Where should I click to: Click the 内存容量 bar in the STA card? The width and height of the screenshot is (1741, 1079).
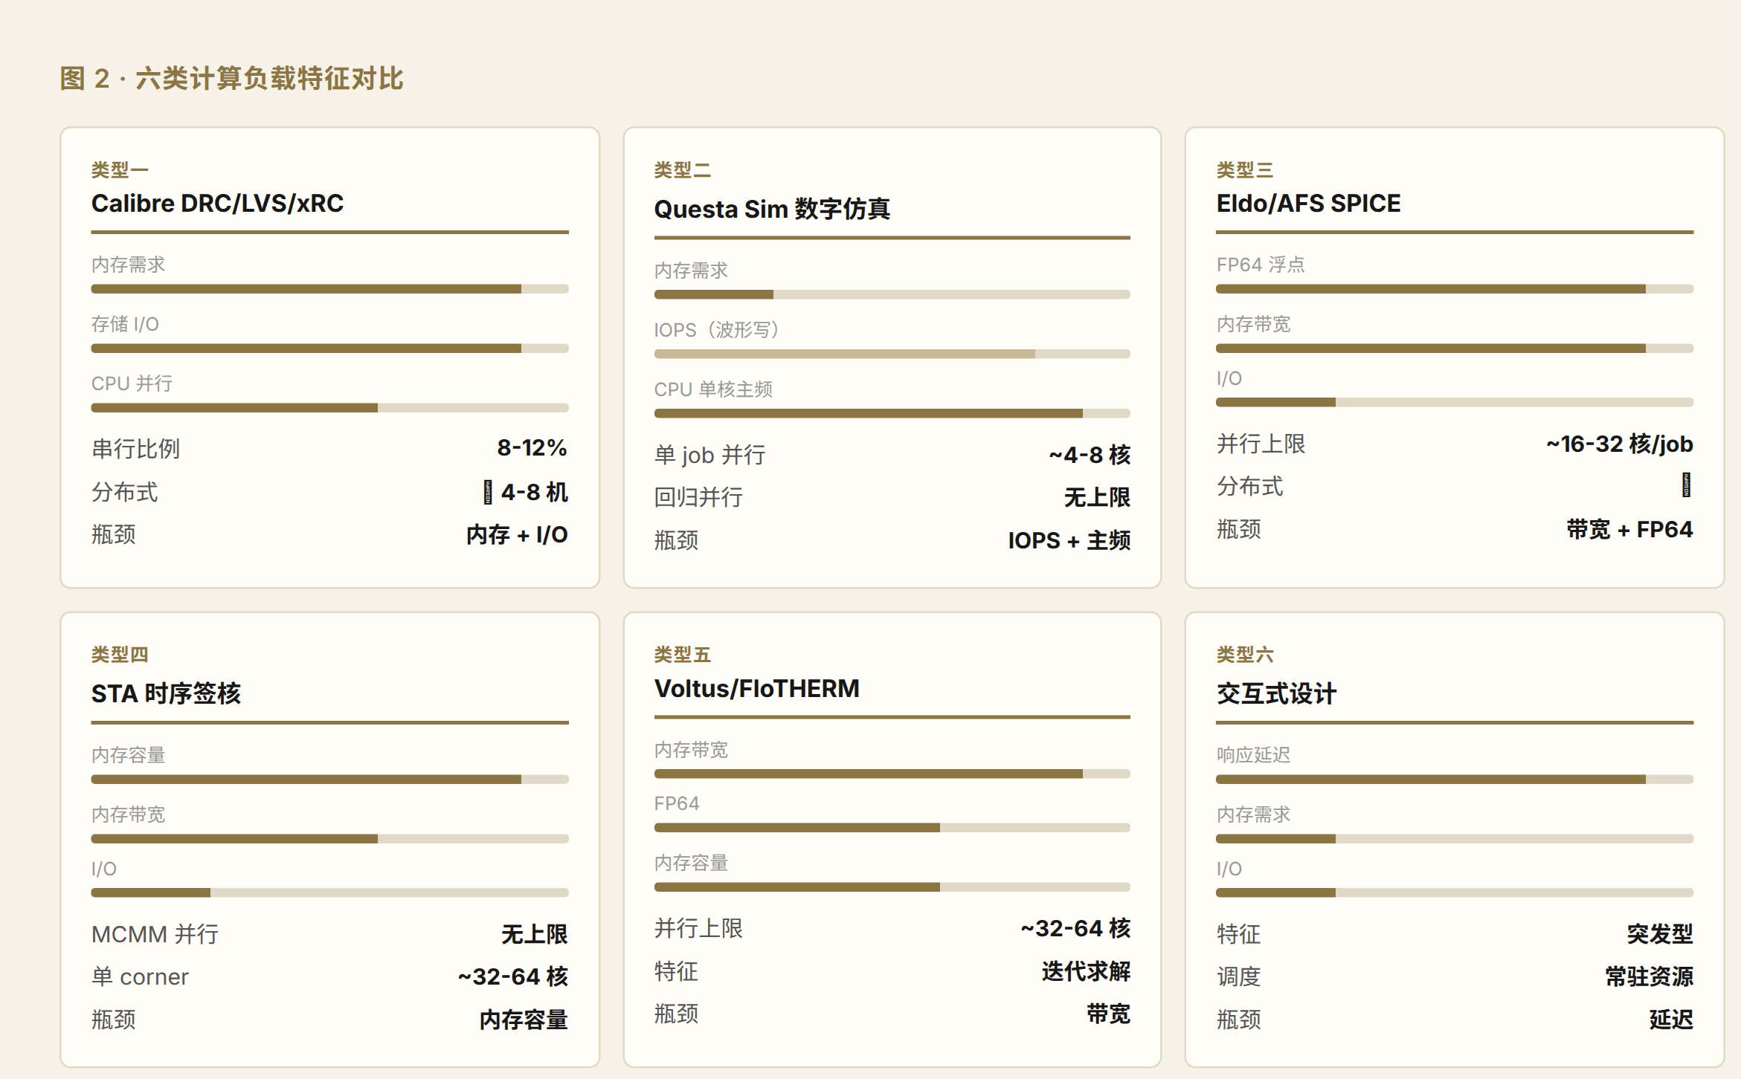tap(329, 779)
